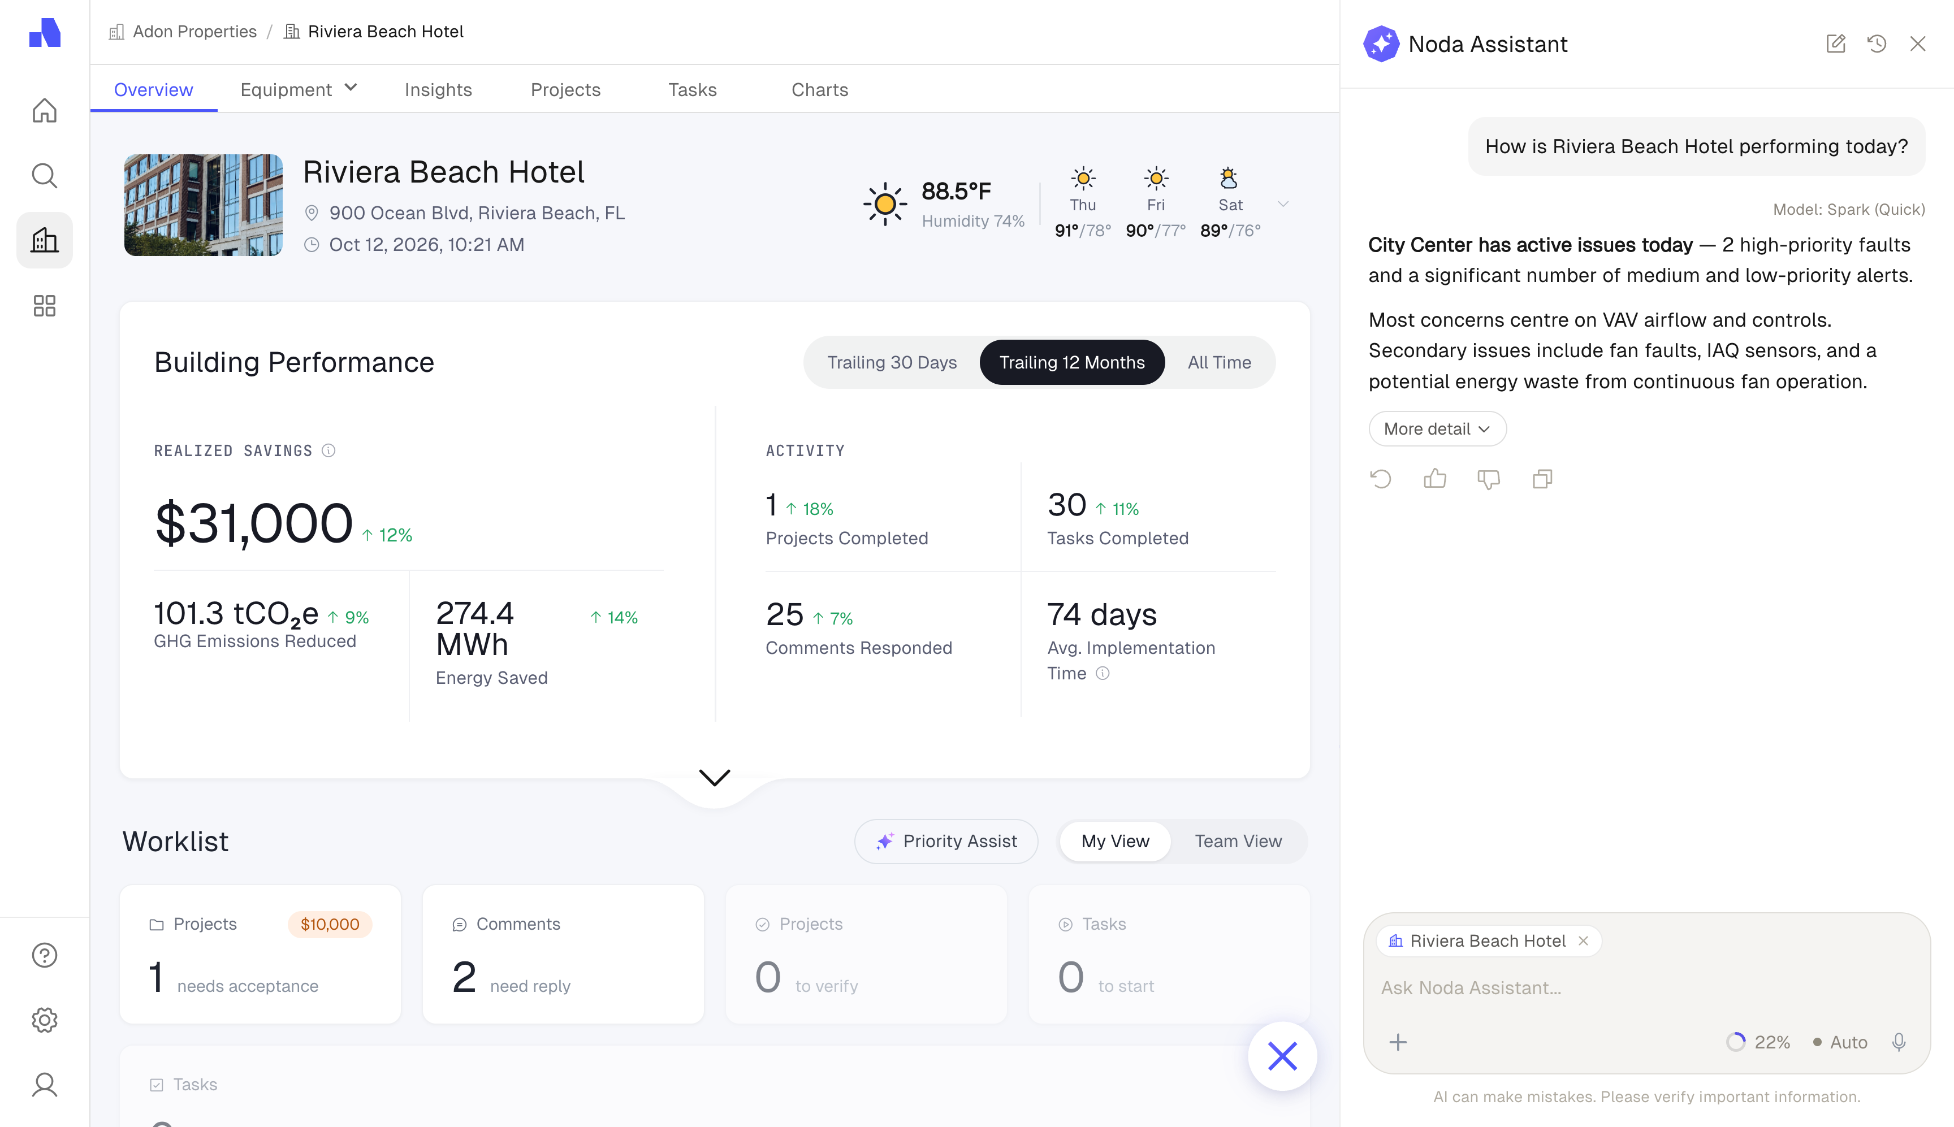Image resolution: width=1954 pixels, height=1127 pixels.
Task: Start a new chat with the compose icon
Action: [x=1836, y=44]
